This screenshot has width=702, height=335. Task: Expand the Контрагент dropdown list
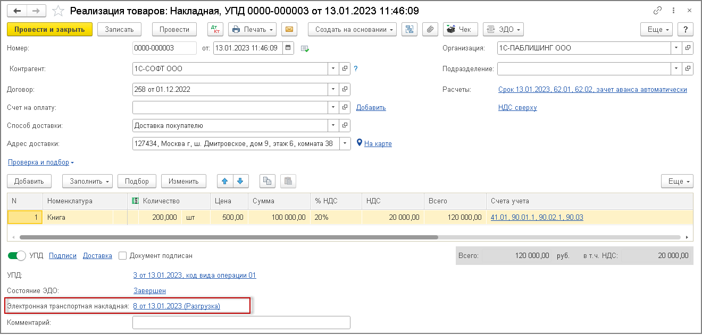click(x=333, y=68)
